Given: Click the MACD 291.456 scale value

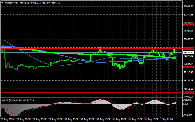Looking at the screenshot, I should tap(188, 100).
